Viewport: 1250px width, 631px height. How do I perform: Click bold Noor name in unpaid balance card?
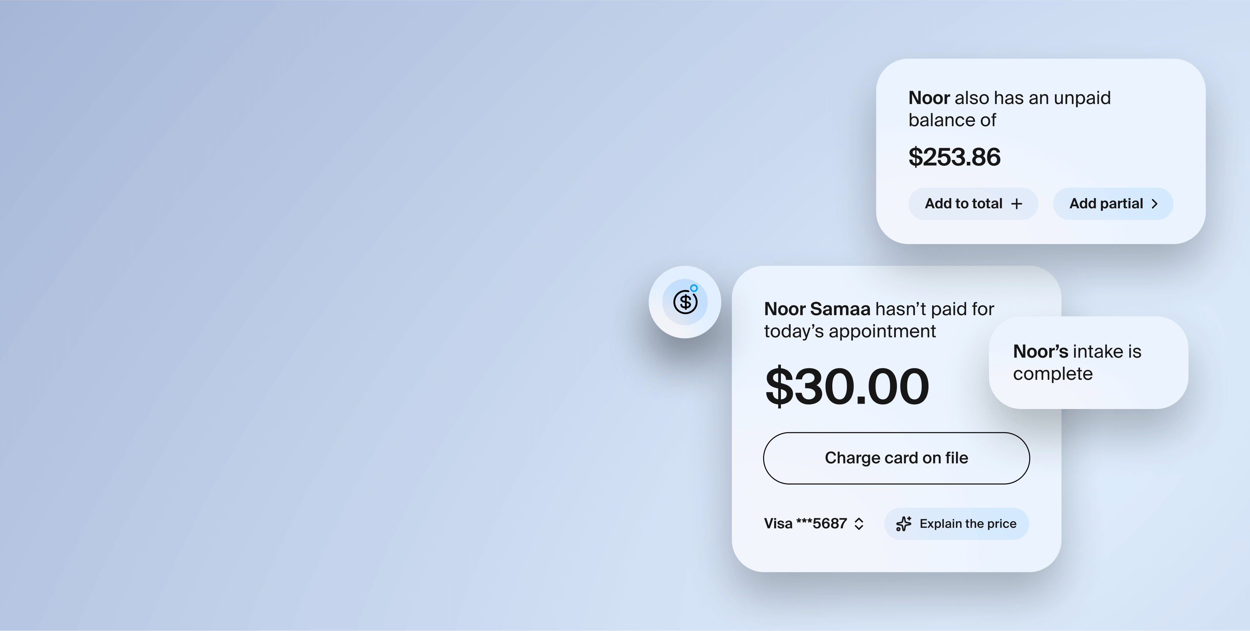tap(929, 98)
